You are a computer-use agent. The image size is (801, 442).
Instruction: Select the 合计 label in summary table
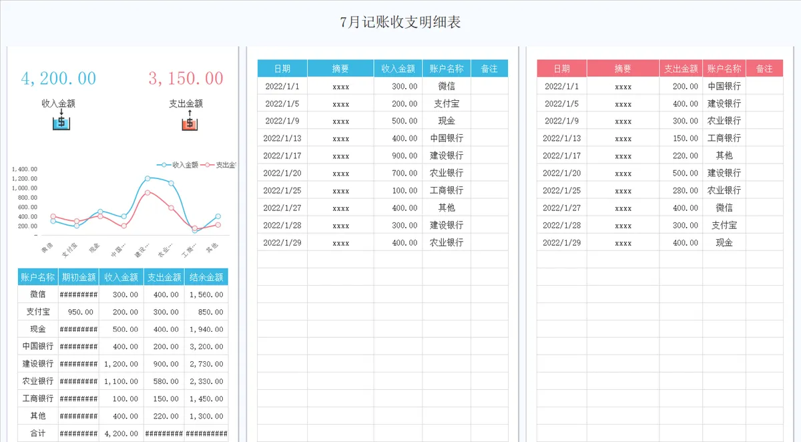pos(38,433)
